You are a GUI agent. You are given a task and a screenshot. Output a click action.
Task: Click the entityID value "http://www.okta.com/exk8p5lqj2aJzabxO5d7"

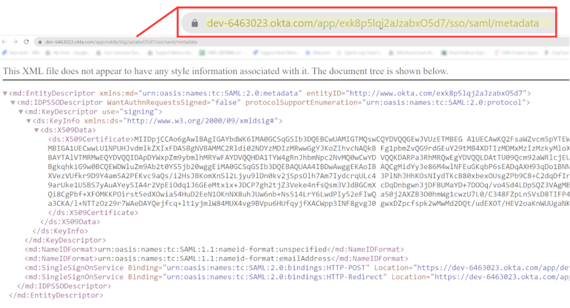436,93
